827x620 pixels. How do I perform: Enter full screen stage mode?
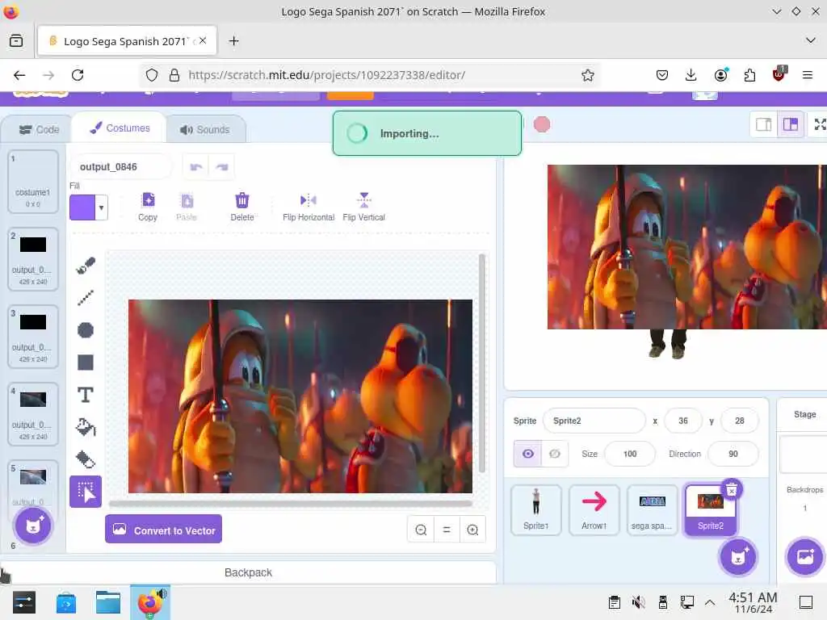[x=820, y=124]
